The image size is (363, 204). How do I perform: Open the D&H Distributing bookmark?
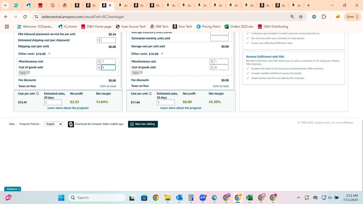273,27
